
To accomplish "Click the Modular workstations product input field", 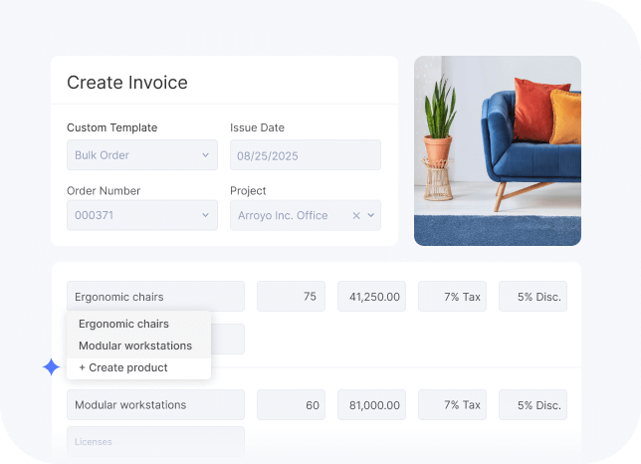I will point(155,405).
